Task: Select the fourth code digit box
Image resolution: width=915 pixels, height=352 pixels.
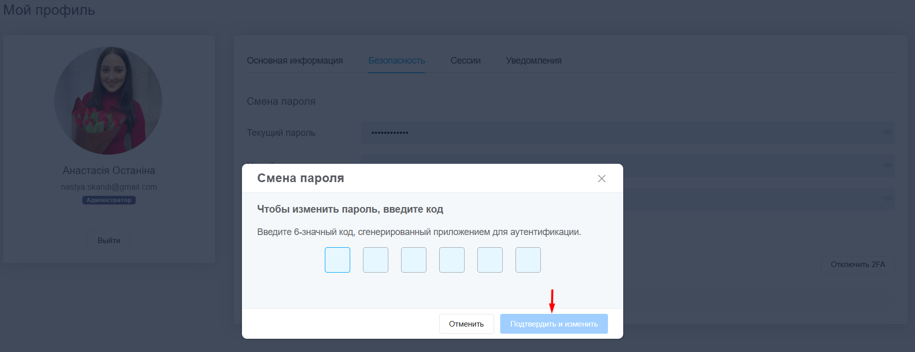Action: 452,260
